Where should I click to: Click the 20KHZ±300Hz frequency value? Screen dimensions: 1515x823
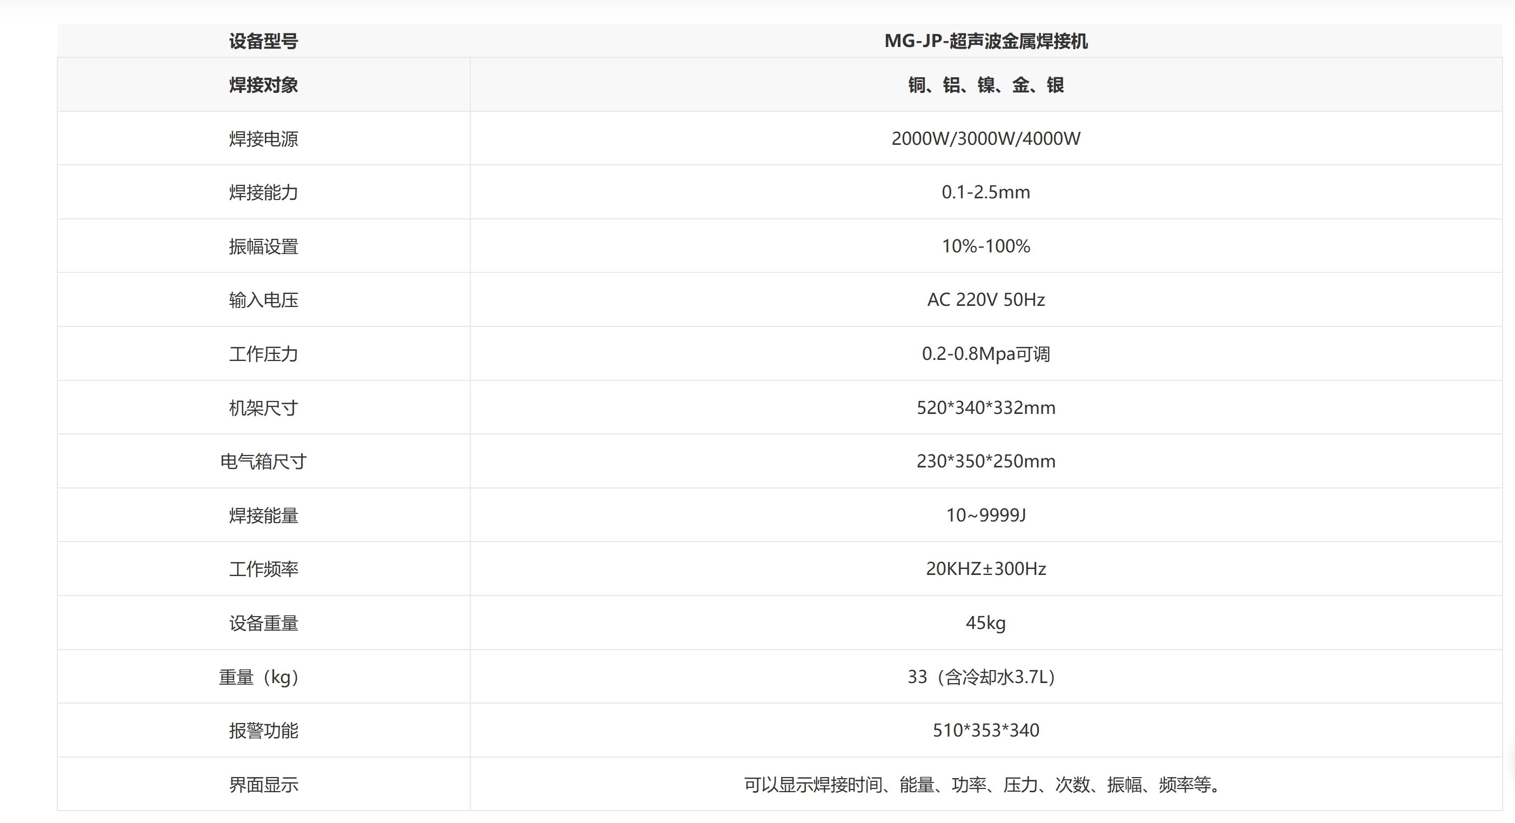click(986, 569)
